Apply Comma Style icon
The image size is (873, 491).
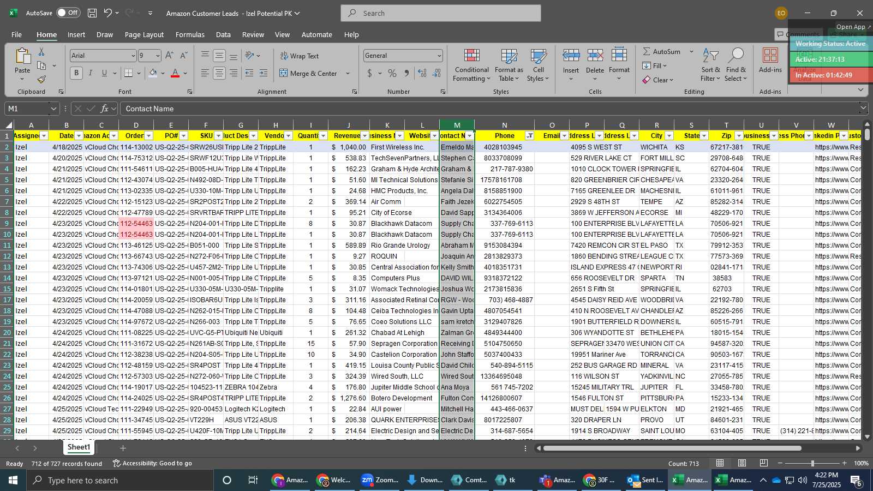(x=406, y=73)
